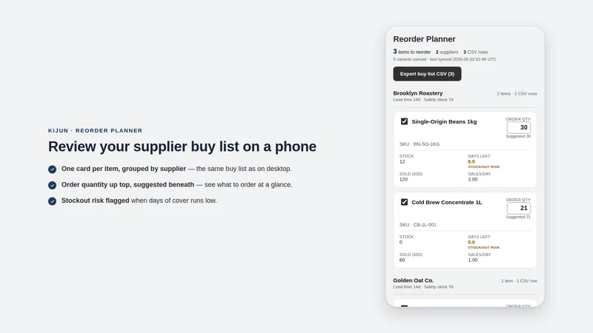Click the order quantity field showing 30
Viewport: 593px width, 333px height.
518,127
